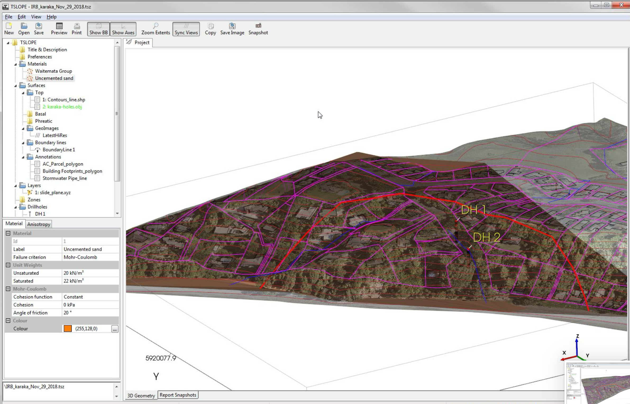Activate Sync Views on the toolbar
Viewport: 630px width, 404px height.
(186, 29)
